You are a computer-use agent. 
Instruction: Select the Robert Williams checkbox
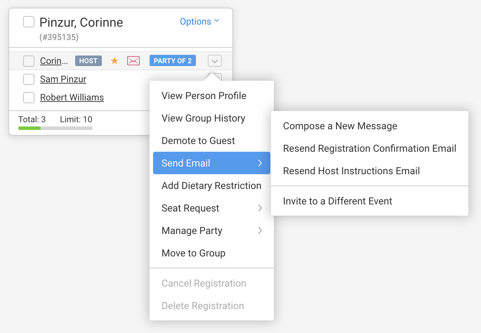point(29,98)
